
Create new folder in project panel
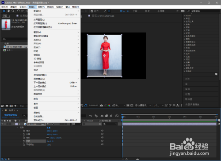(x=7, y=106)
